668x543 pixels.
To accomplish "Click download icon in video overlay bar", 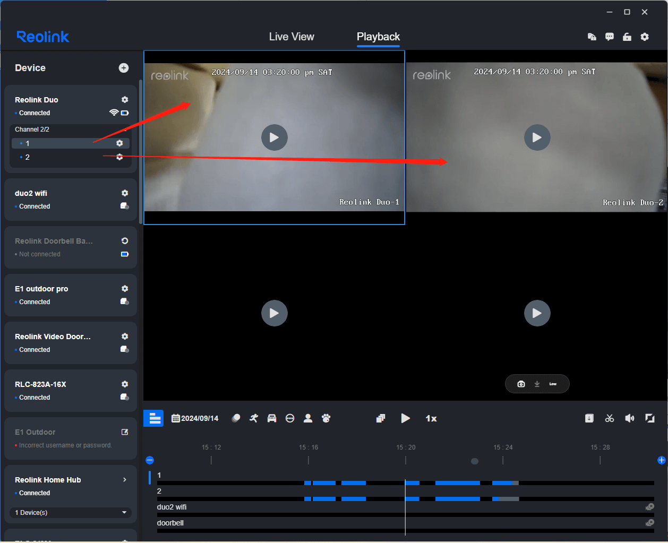I will coord(537,384).
